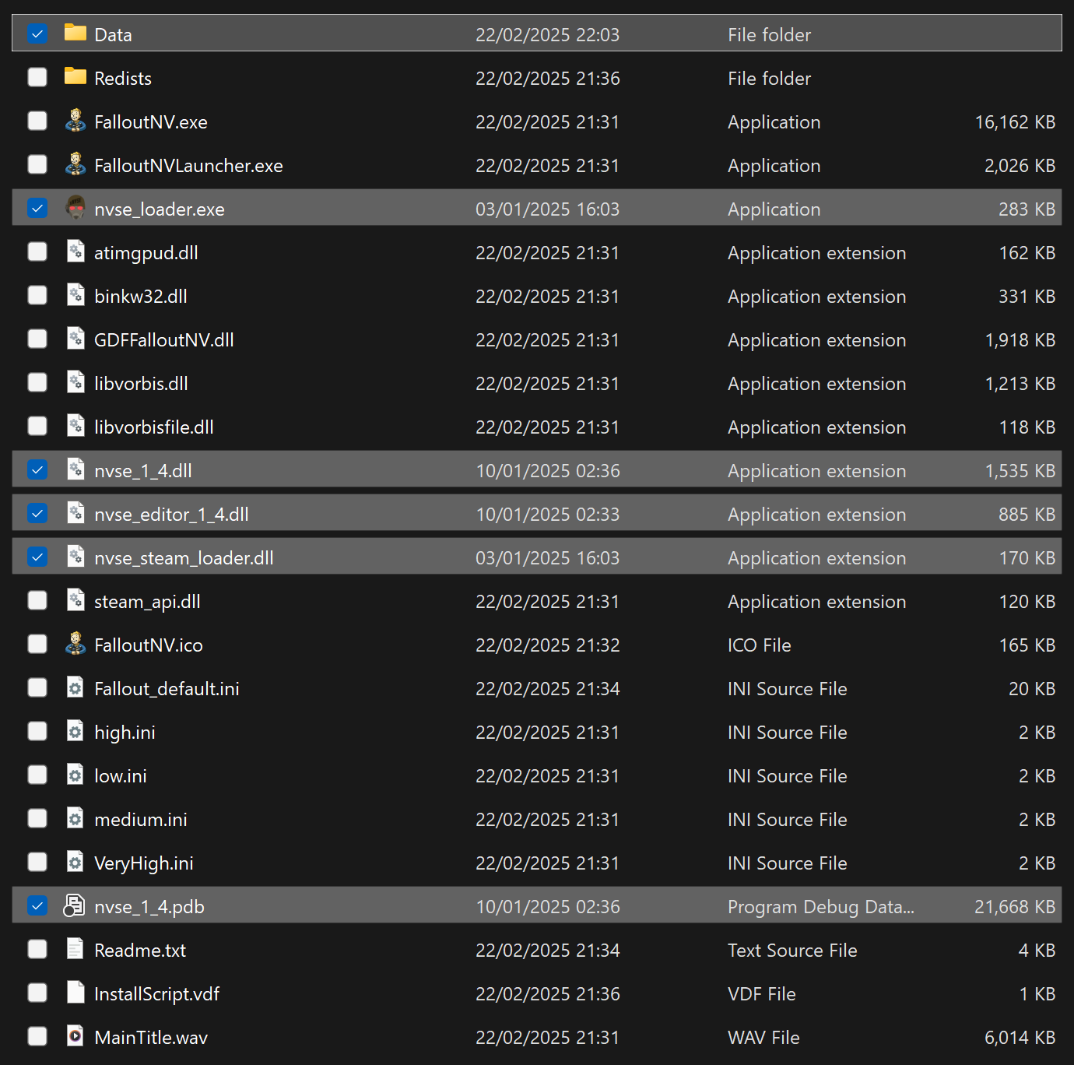1074x1065 pixels.
Task: Click the GDFFalloutNV.dll file name
Action: pyautogui.click(x=164, y=340)
